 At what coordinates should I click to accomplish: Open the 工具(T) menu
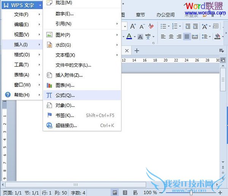tap(22, 65)
